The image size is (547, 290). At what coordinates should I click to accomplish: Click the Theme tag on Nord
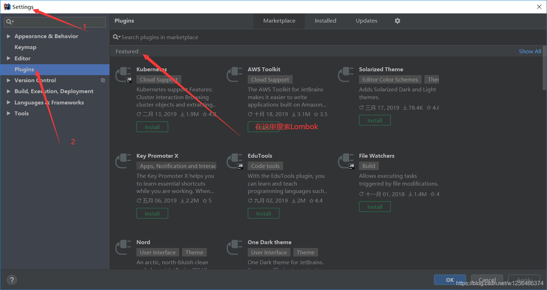pos(194,252)
